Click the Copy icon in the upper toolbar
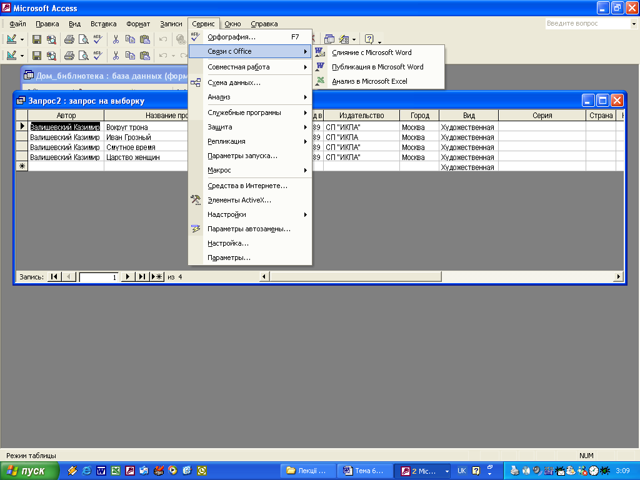The height and width of the screenshot is (480, 640). coord(130,39)
